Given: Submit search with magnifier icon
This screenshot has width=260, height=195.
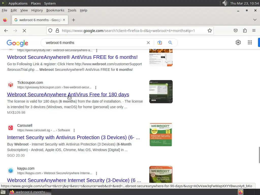Looking at the screenshot, I should (170, 43).
